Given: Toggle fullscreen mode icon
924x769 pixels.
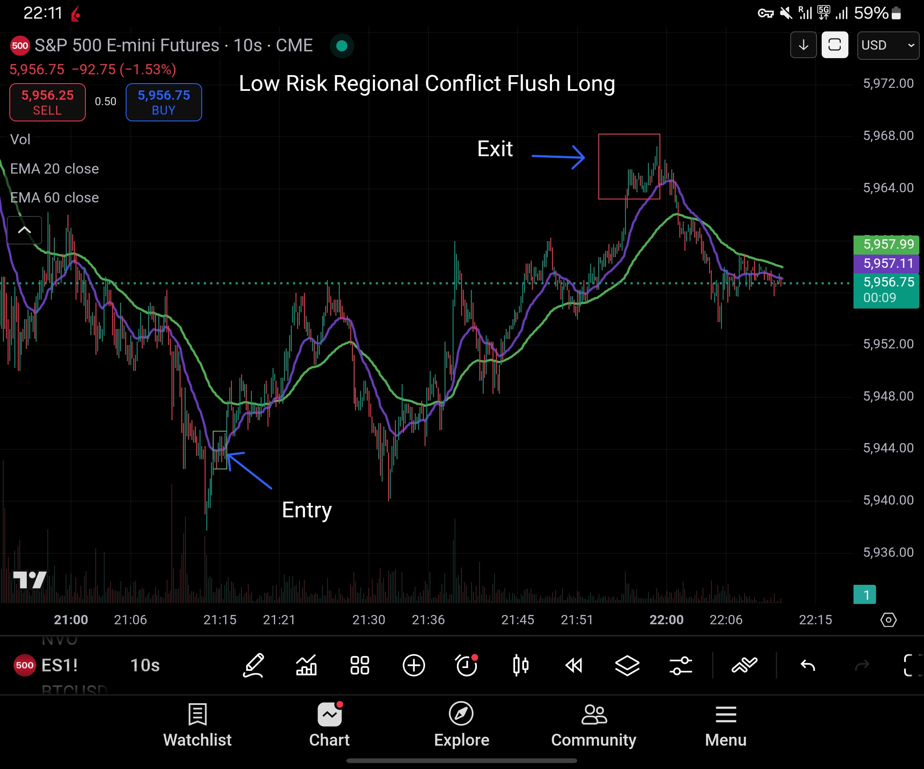Looking at the screenshot, I should click(912, 665).
